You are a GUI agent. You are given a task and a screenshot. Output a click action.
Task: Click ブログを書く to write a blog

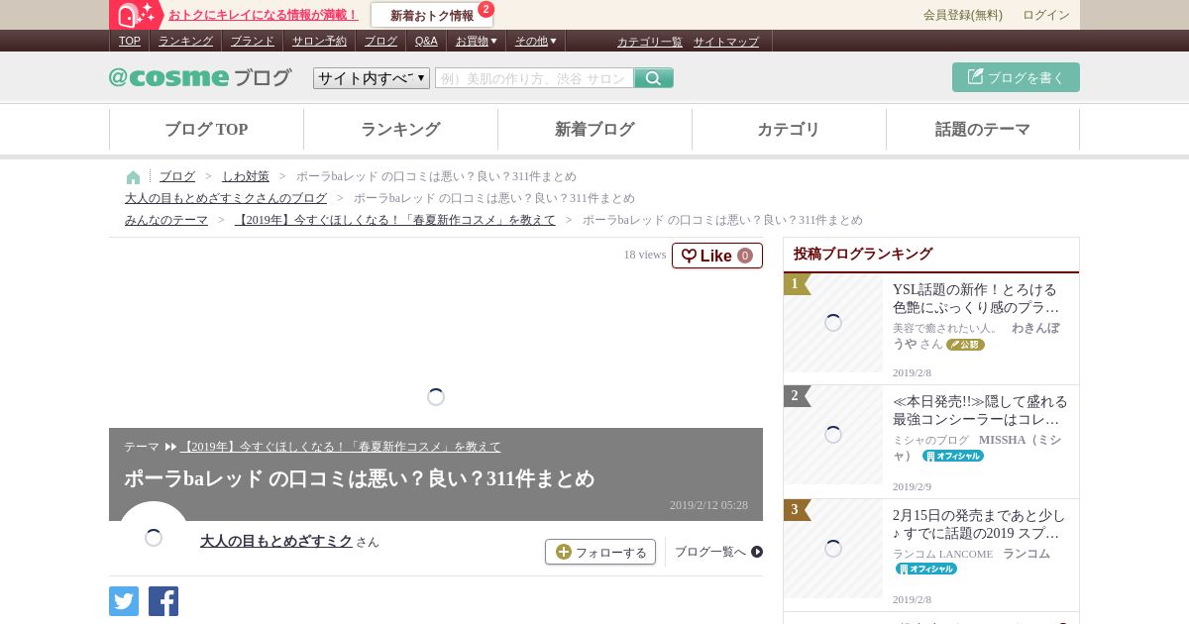[1016, 77]
